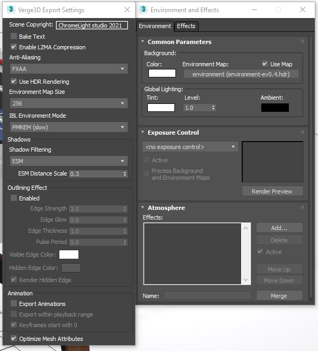
Task: Open the Anti-Aliasing FXAA dropdown
Action: click(69, 69)
